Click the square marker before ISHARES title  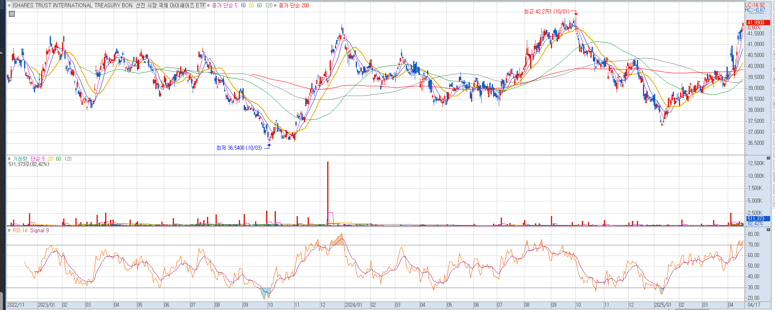click(x=9, y=5)
